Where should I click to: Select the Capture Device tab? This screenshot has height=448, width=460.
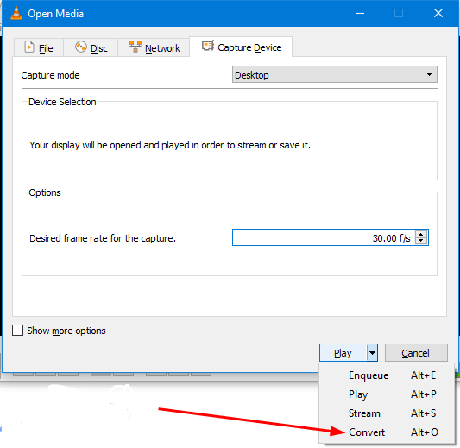pos(241,47)
